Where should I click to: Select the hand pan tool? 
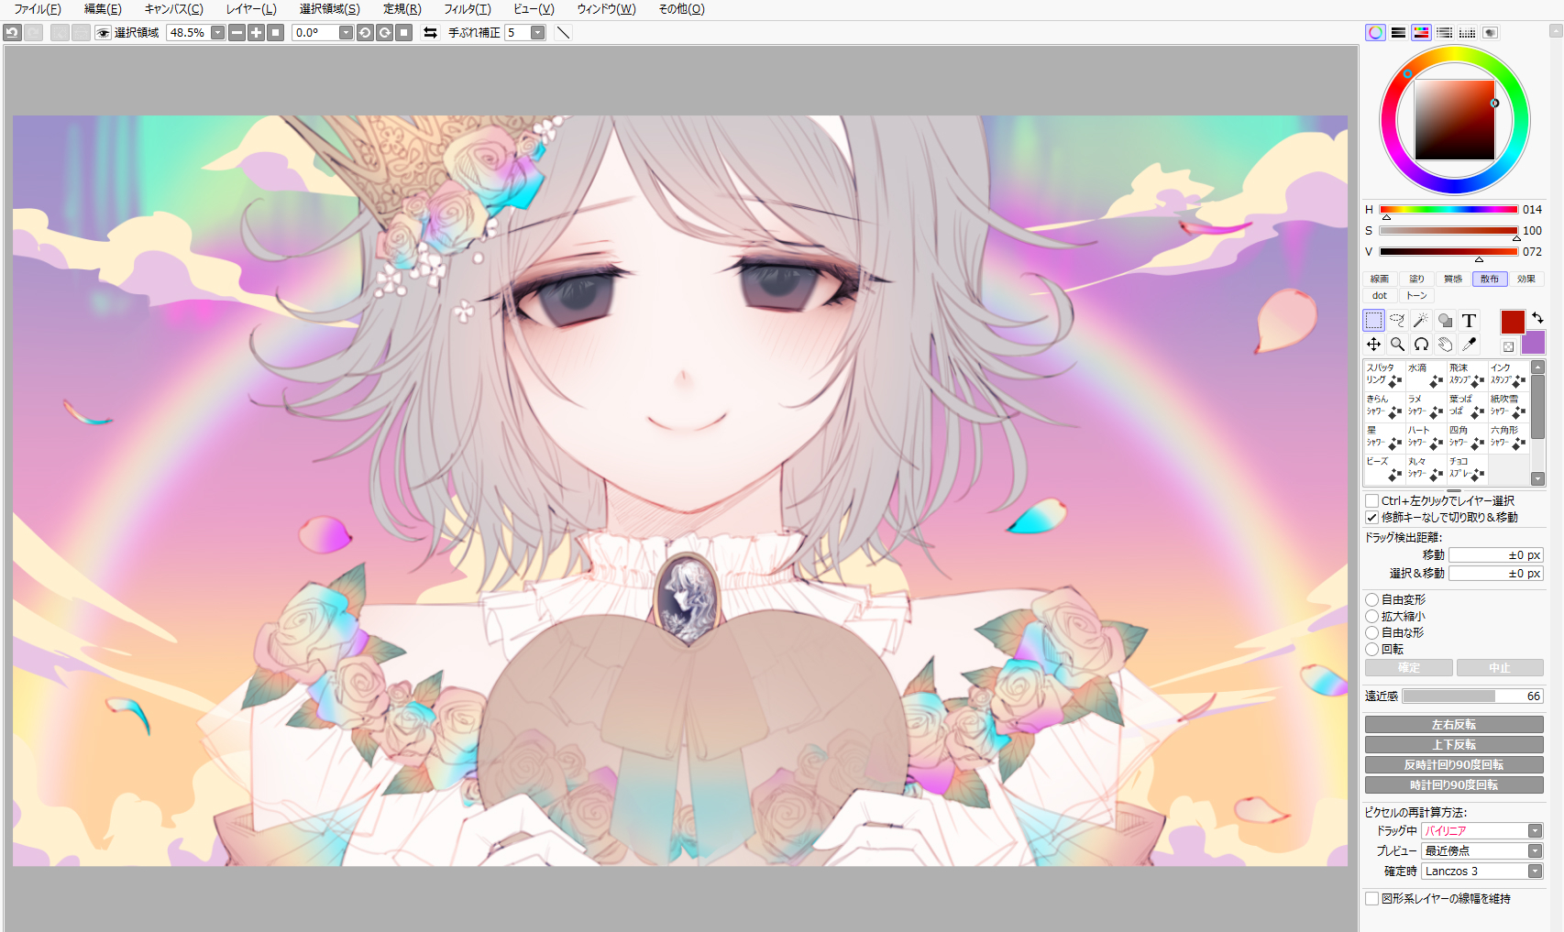(x=1445, y=344)
